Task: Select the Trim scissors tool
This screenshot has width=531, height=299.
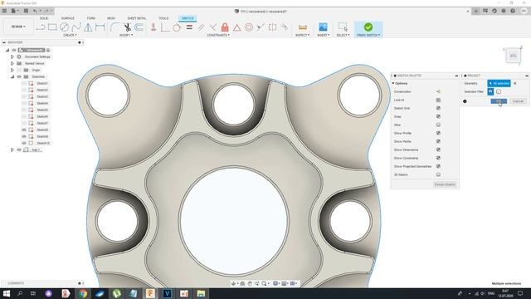Action: click(127, 27)
